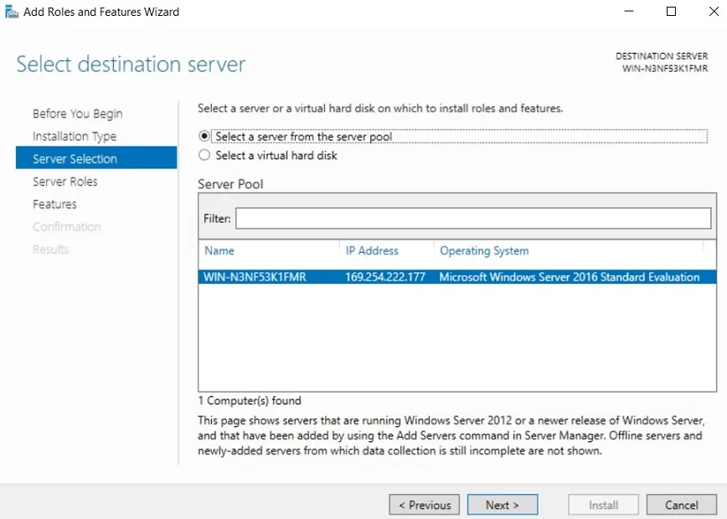The width and height of the screenshot is (727, 519).
Task: Cancel the wizard
Action: click(681, 505)
